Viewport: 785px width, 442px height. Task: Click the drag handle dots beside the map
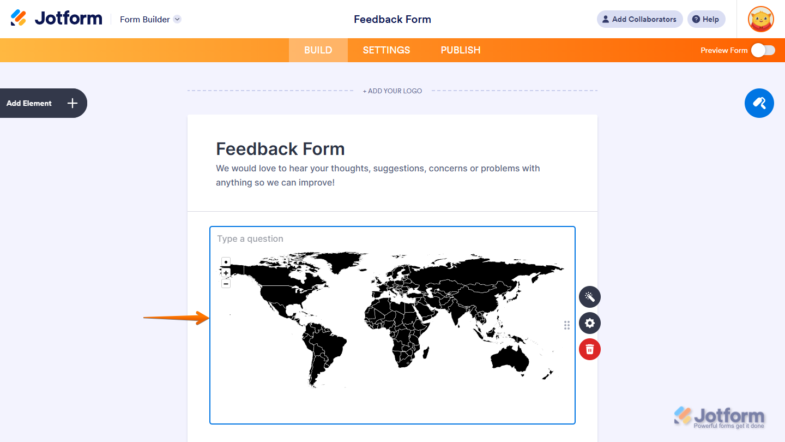click(x=567, y=325)
